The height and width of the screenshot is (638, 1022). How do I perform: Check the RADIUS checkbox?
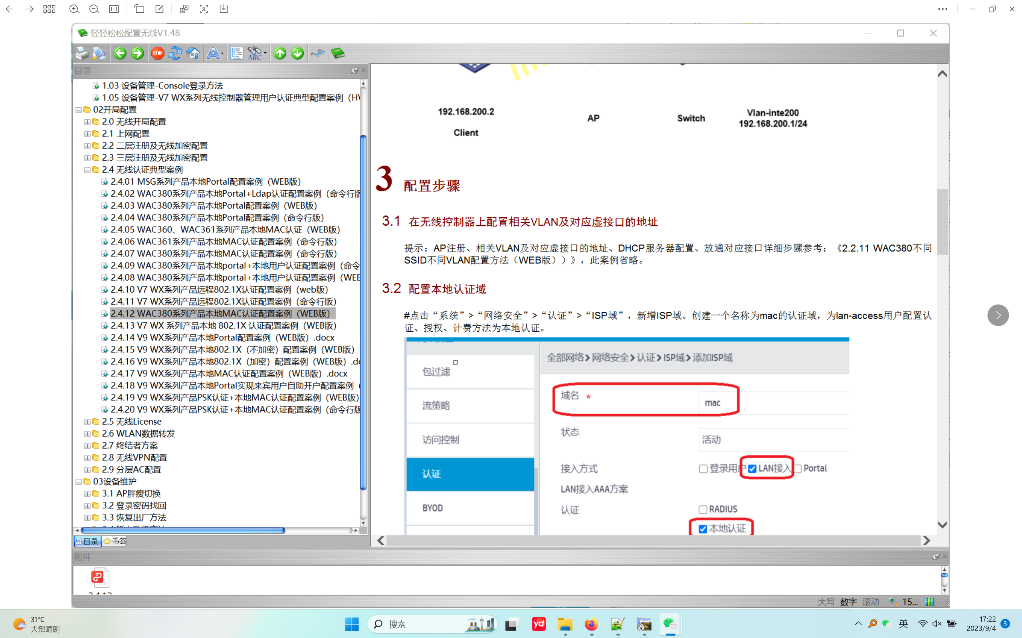[x=703, y=510]
